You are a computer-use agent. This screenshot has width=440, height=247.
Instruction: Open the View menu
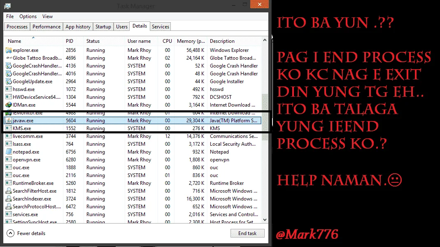pyautogui.click(x=47, y=16)
